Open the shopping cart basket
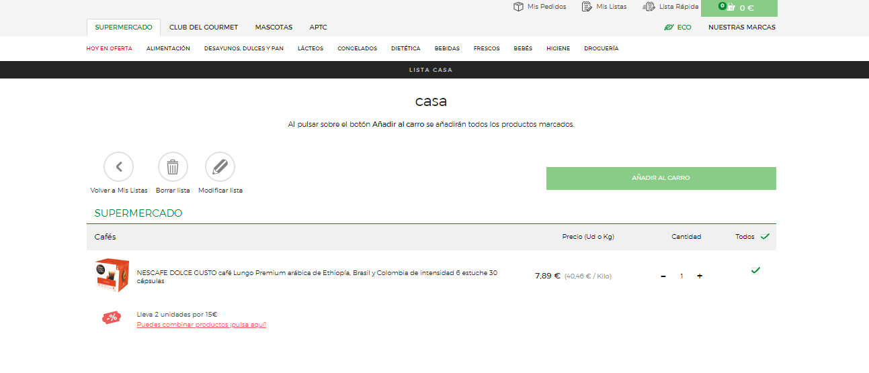869x373 pixels. point(731,8)
